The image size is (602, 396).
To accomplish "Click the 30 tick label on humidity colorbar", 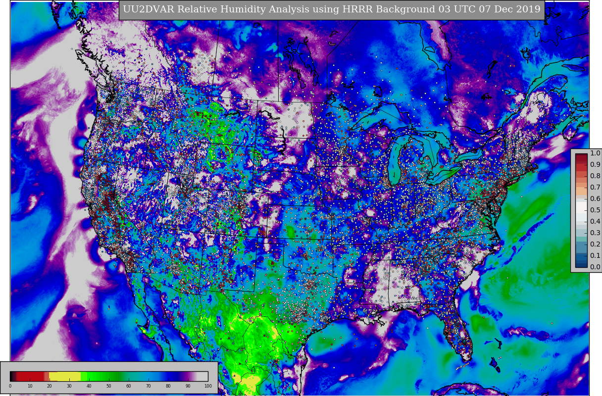I will (69, 386).
